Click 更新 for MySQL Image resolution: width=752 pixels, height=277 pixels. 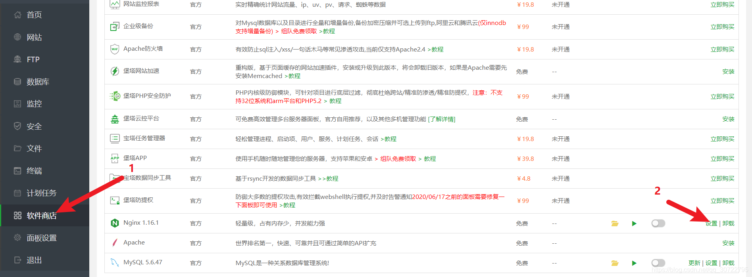[x=694, y=263]
